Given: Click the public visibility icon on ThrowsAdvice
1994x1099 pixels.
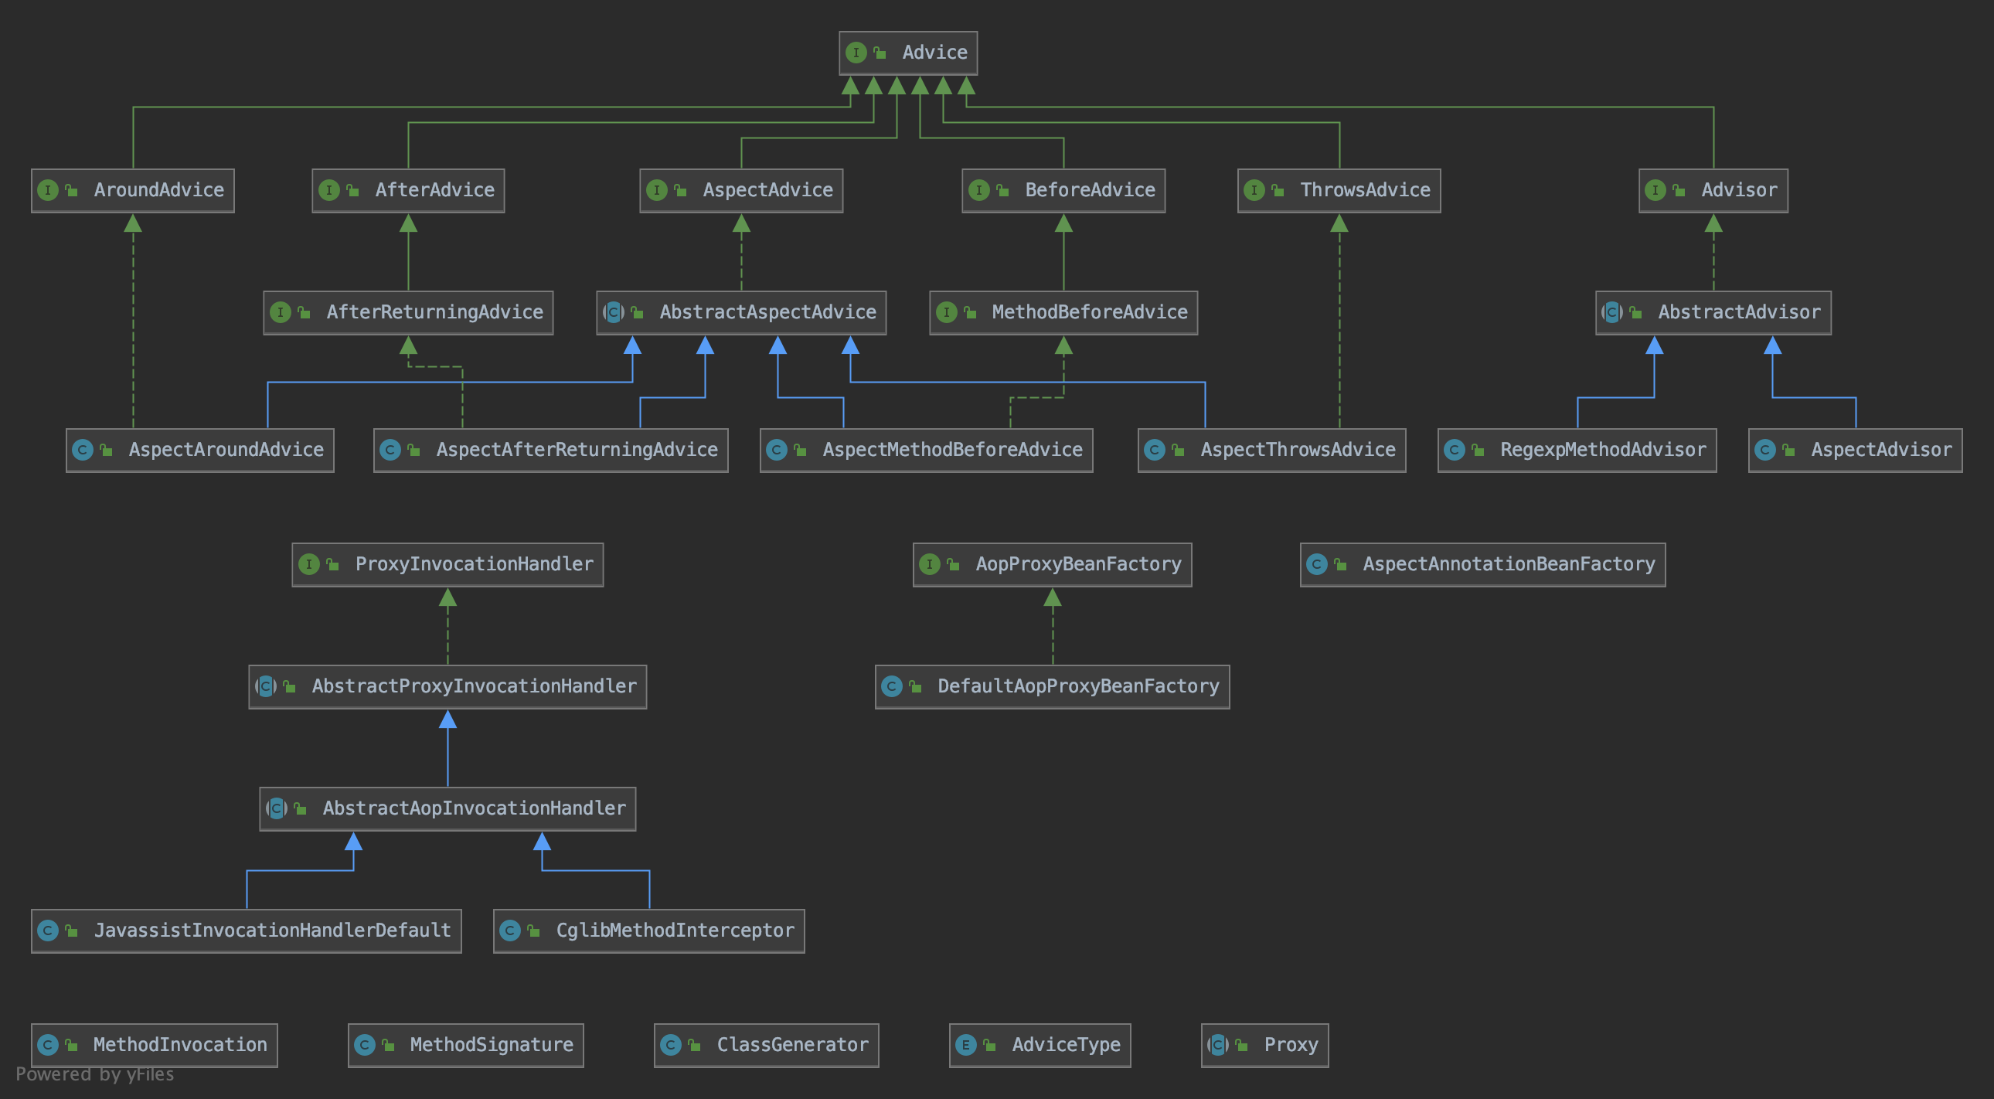Looking at the screenshot, I should pyautogui.click(x=1278, y=190).
